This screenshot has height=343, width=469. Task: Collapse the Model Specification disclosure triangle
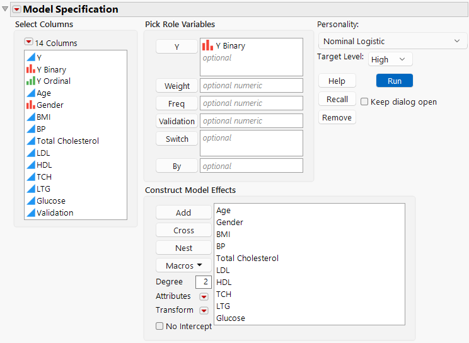pyautogui.click(x=6, y=9)
